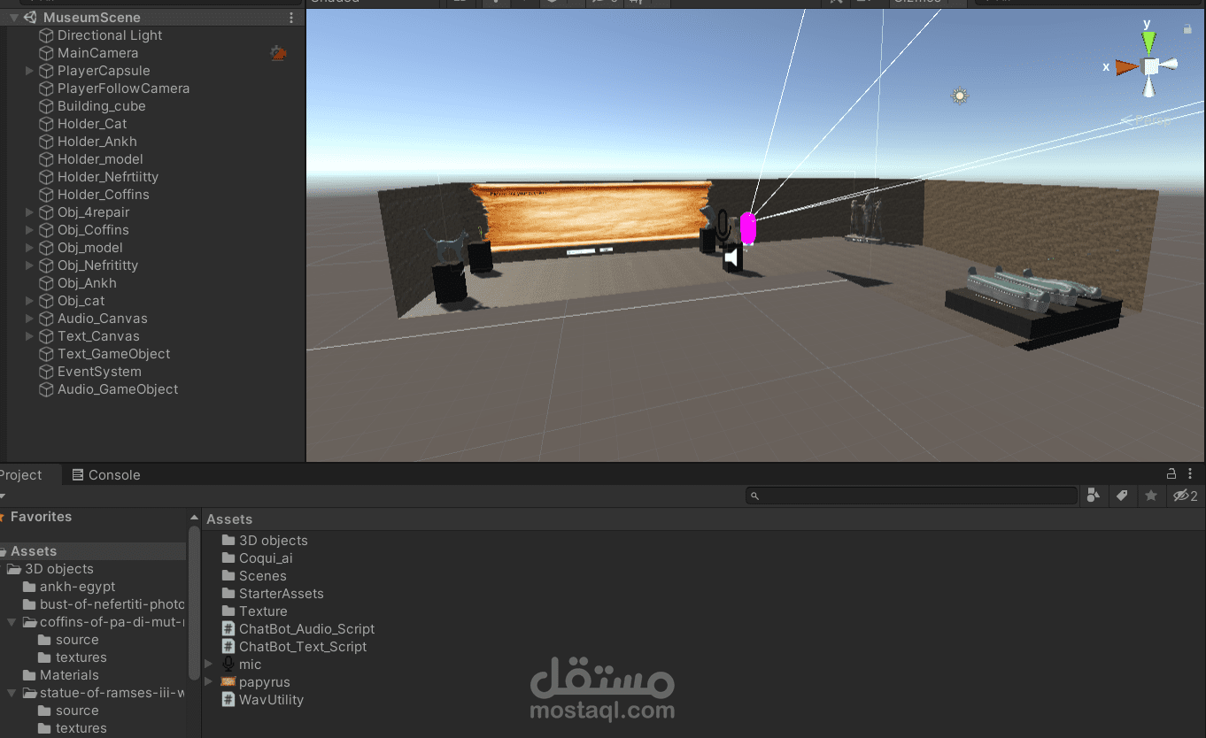The height and width of the screenshot is (738, 1206).
Task: Select PlayerFollowCamera in the Hierarchy
Action: pyautogui.click(x=124, y=88)
